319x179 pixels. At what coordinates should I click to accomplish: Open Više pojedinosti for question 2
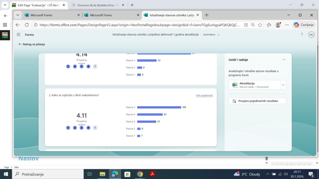coord(204,95)
